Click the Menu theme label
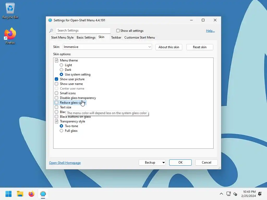 pyautogui.click(x=69, y=60)
